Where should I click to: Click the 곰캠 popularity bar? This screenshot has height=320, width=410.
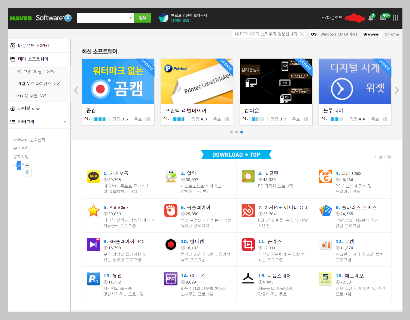100,119
